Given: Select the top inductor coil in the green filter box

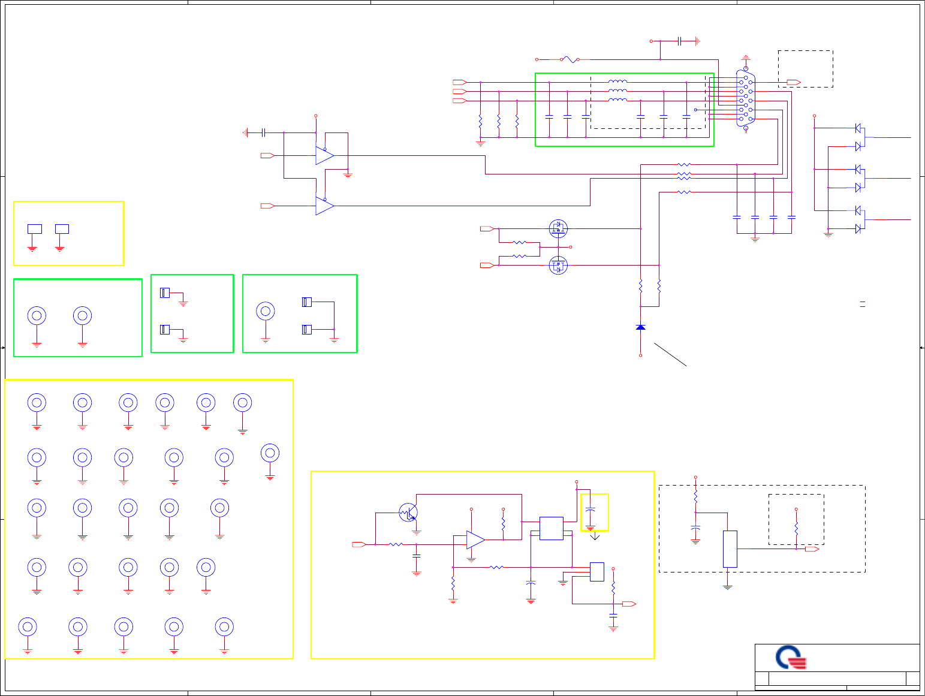Looking at the screenshot, I should pyautogui.click(x=617, y=82).
